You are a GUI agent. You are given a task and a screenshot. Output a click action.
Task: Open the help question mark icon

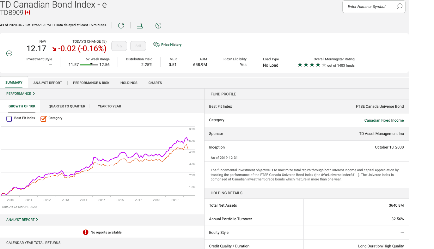coord(158,26)
